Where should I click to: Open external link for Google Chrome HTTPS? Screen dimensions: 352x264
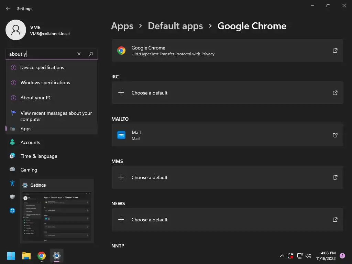click(335, 51)
